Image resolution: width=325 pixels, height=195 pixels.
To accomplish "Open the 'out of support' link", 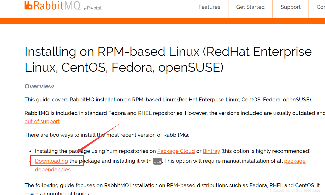I will click(42, 121).
